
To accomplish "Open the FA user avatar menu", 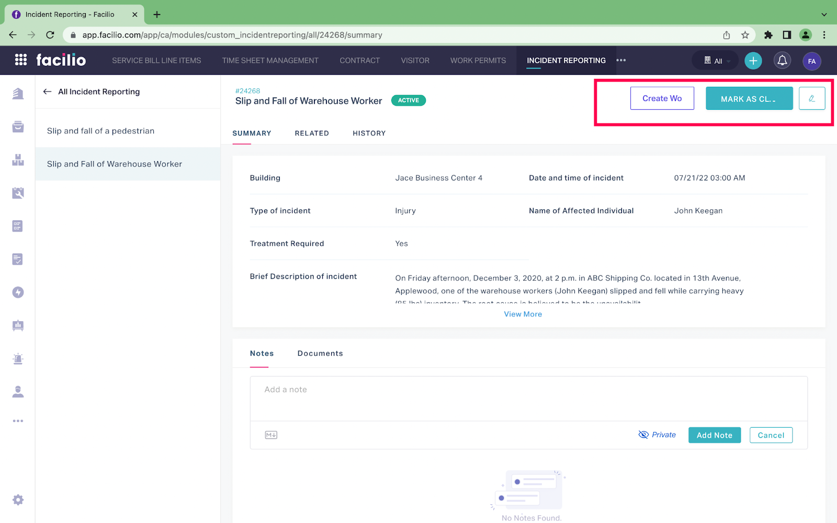I will [812, 61].
